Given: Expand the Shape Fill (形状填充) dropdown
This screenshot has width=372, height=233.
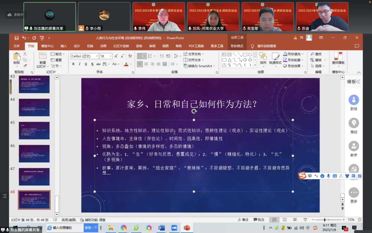Looking at the screenshot, I should tap(303, 54).
